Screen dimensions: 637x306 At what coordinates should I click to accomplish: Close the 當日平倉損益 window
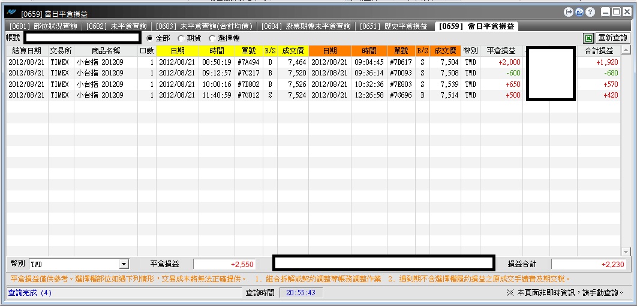626,13
